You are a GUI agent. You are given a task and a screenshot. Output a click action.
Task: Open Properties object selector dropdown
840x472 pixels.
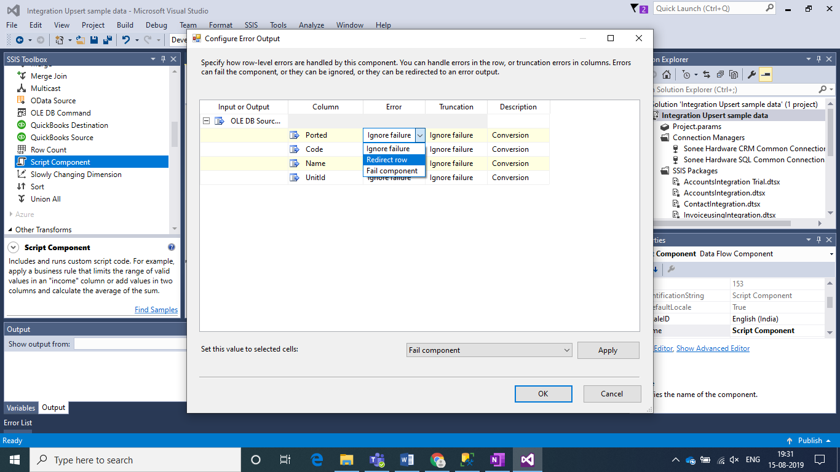click(831, 254)
